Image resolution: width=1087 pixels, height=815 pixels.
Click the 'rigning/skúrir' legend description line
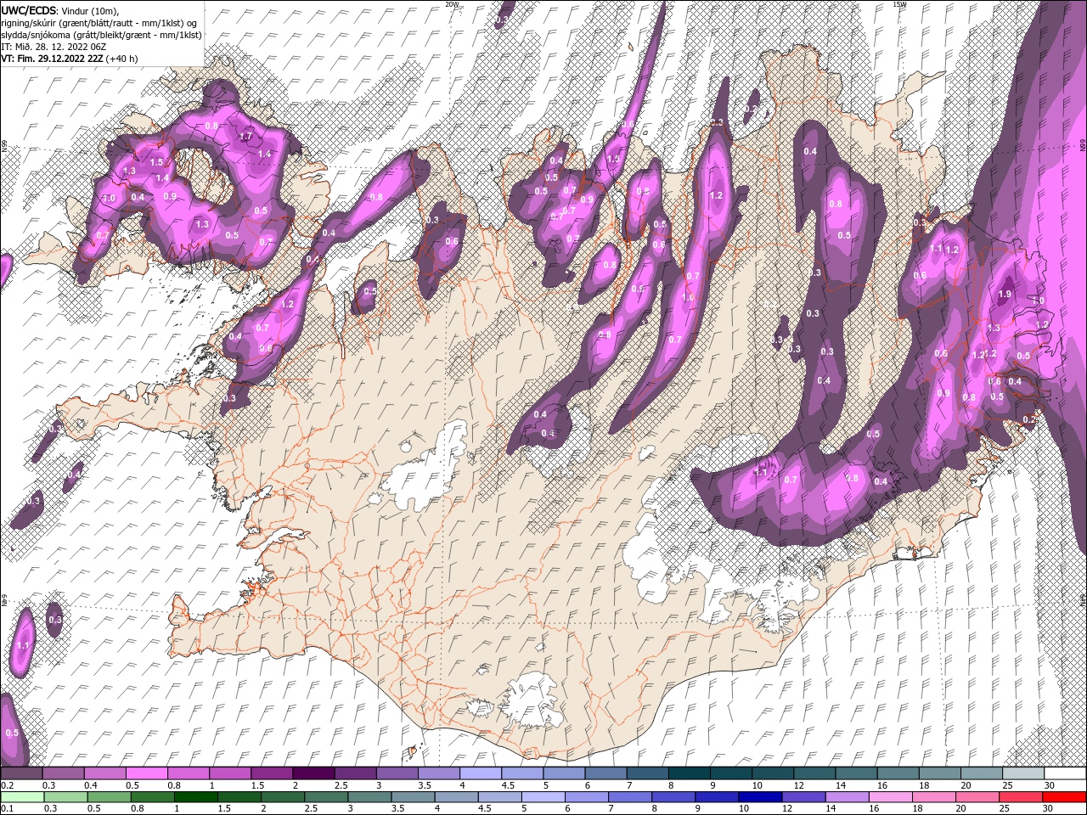[x=99, y=22]
